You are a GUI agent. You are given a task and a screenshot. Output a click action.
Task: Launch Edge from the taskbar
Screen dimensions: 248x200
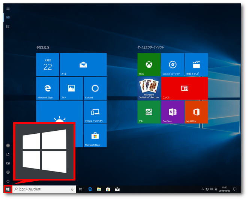(90, 189)
